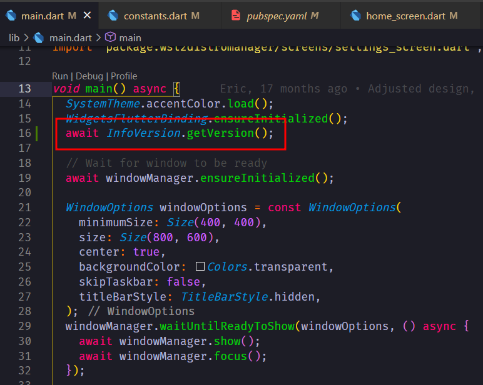The image size is (483, 385).
Task: Click 'center' parameter on line 24
Action: pos(99,252)
